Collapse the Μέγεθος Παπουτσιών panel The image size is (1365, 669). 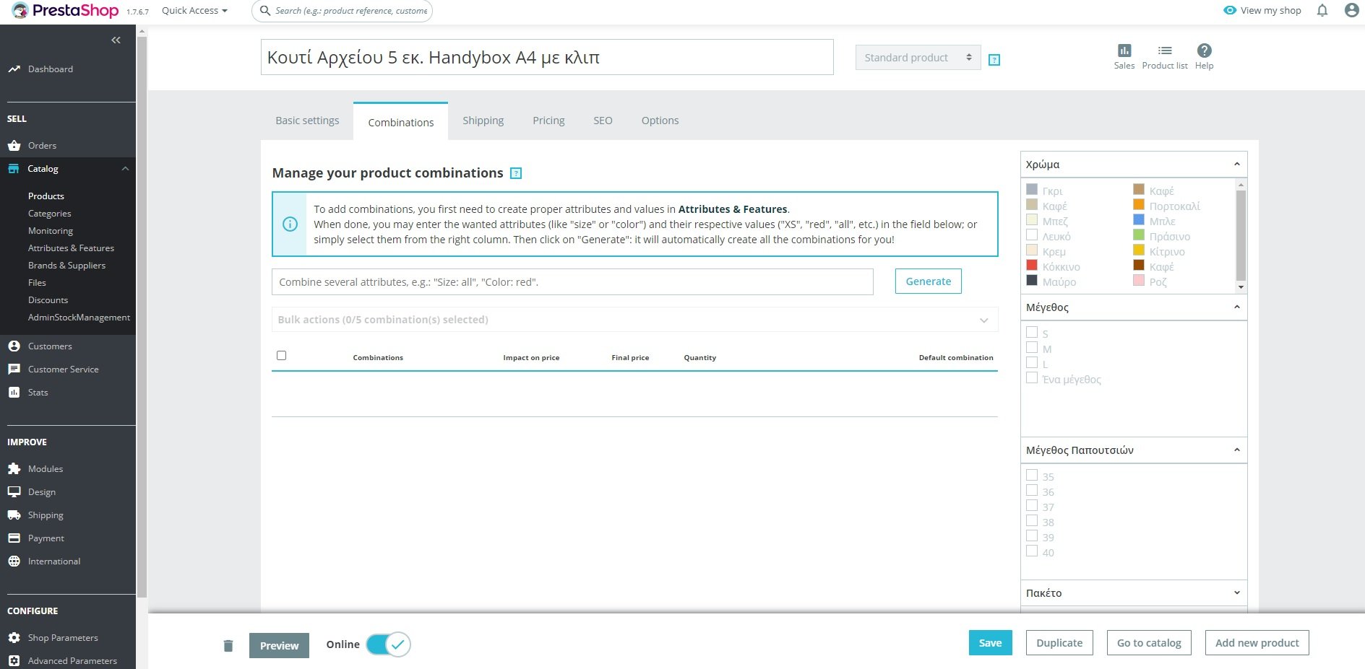pyautogui.click(x=1236, y=450)
